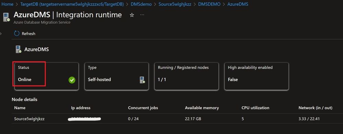The image size is (343, 134).
Task: Open the more options ellipsis menu
Action: tap(142, 15)
